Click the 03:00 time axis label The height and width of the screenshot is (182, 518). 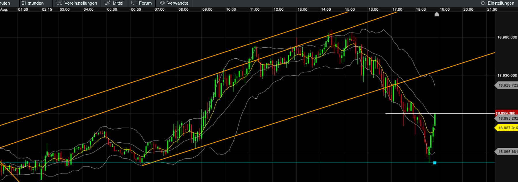pyautogui.click(x=65, y=9)
